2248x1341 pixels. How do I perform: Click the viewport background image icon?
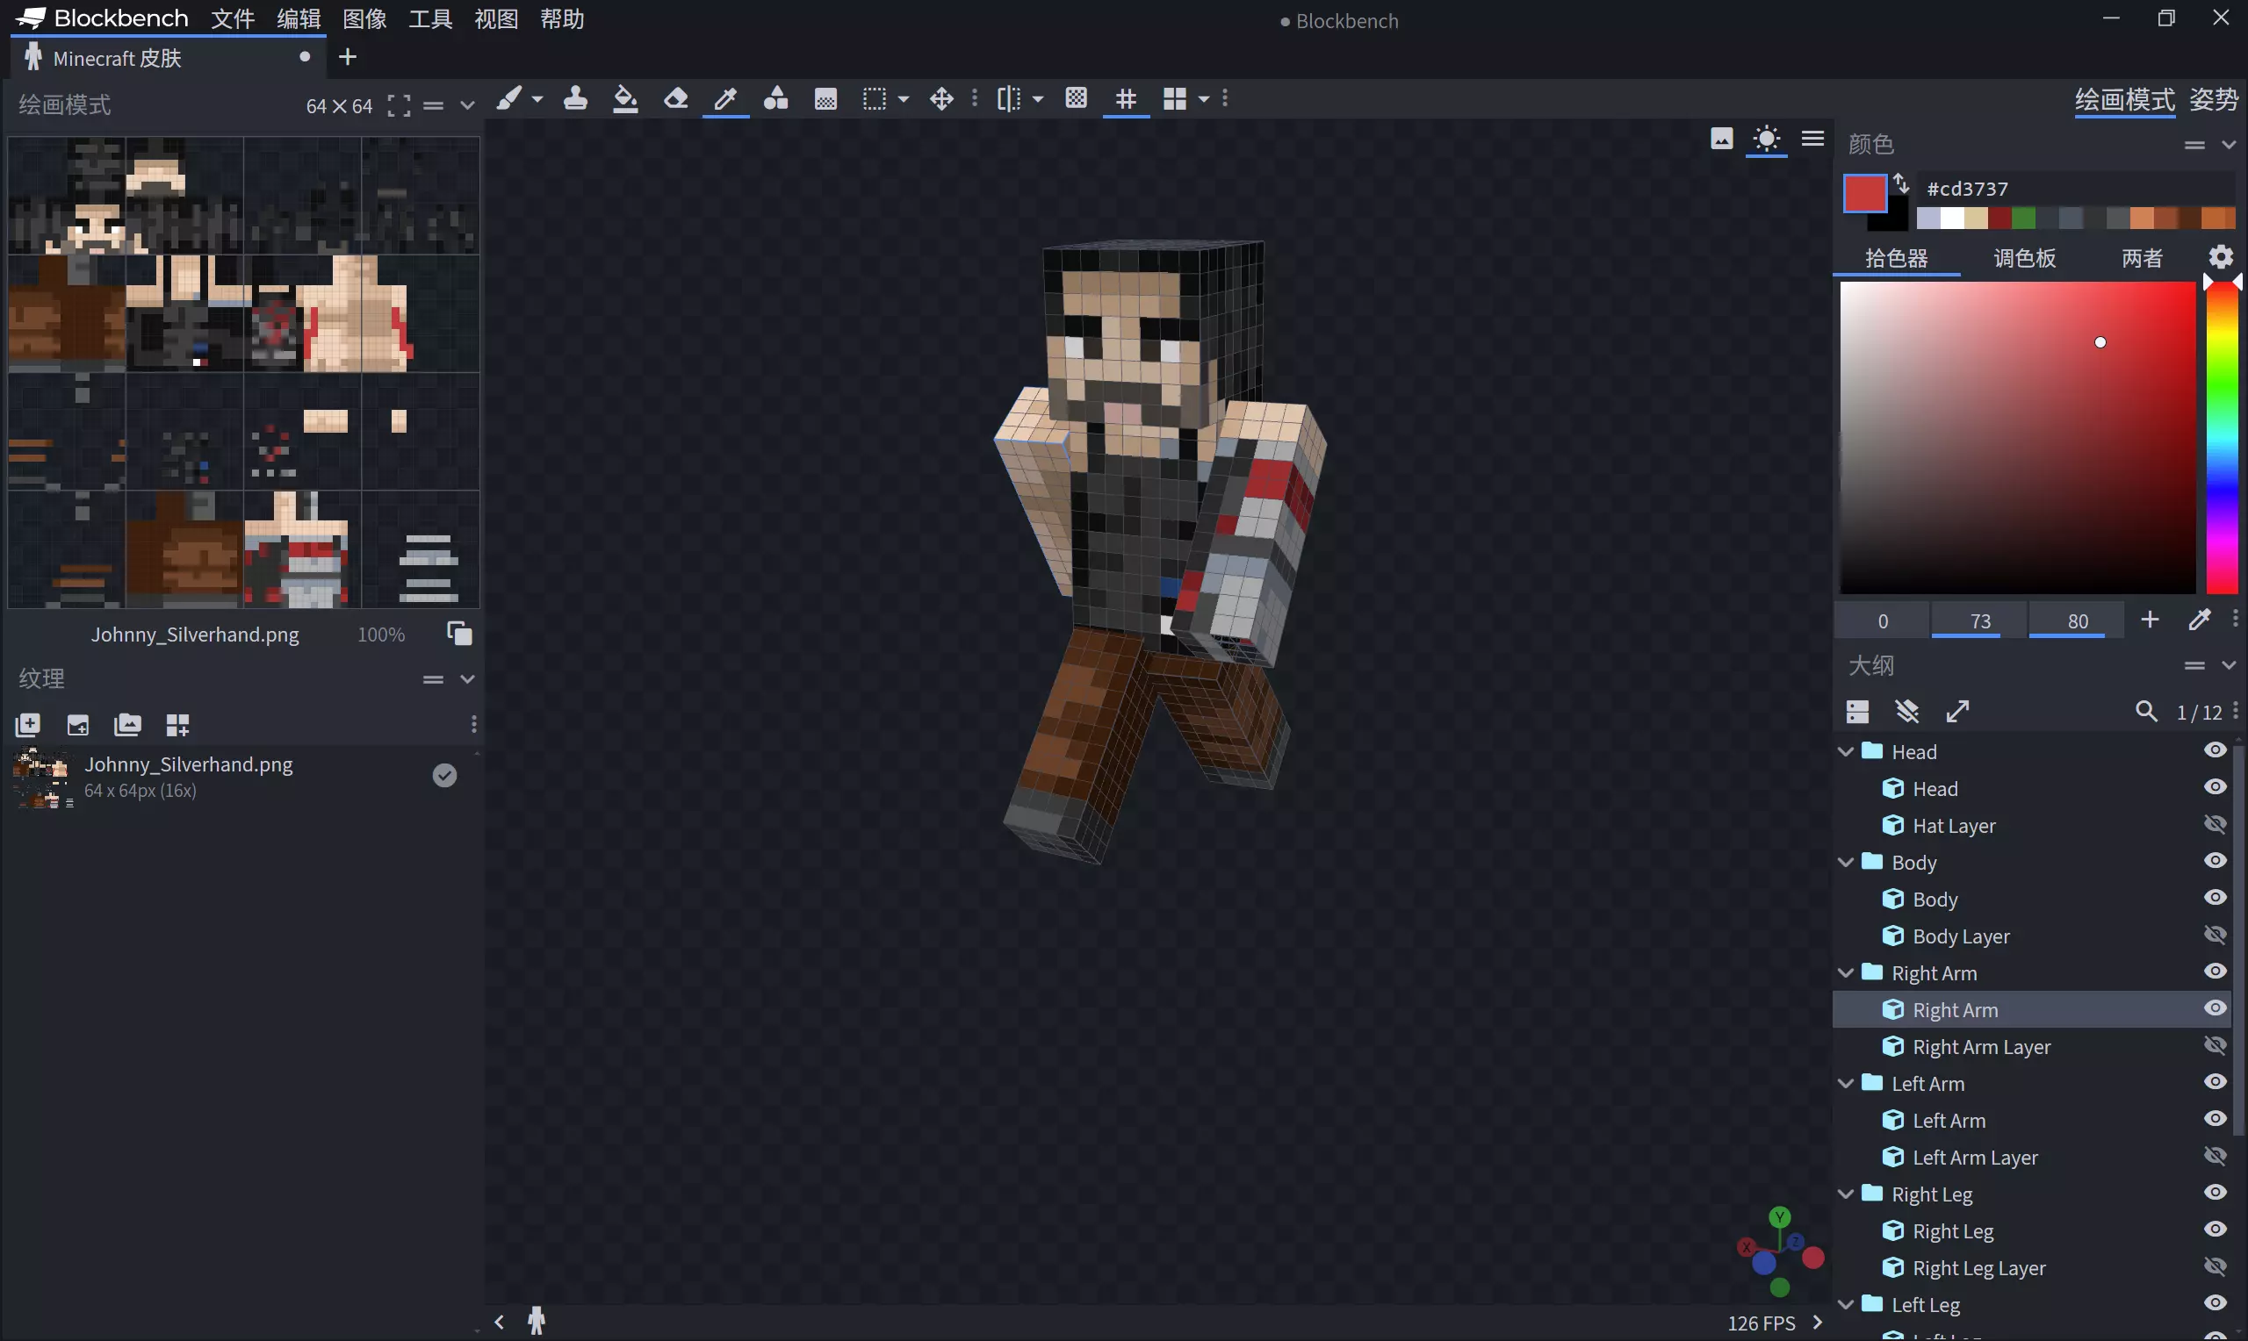click(1722, 139)
